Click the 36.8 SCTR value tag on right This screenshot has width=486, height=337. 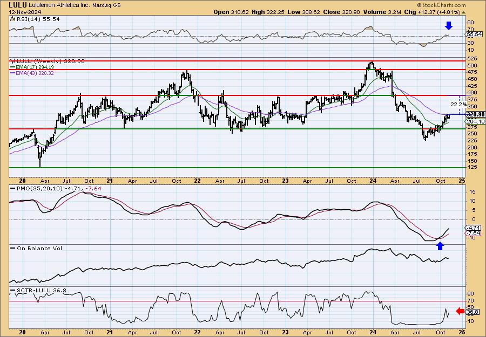click(x=473, y=312)
